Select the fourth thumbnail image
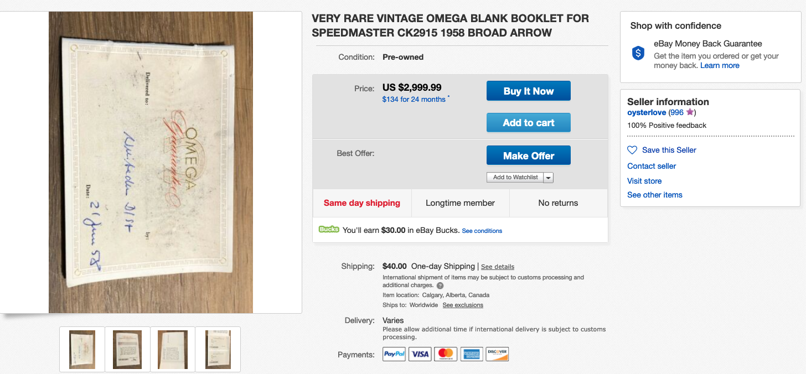 pos(218,349)
